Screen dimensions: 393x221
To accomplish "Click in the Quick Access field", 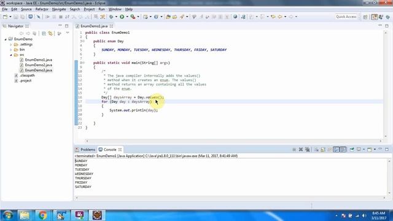I will tap(346, 17).
